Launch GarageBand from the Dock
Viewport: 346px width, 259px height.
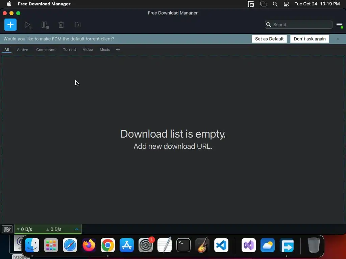(202, 245)
